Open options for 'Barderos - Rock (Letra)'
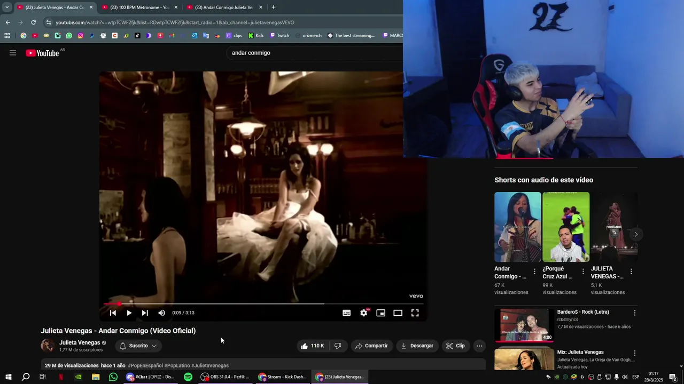 coord(635,313)
